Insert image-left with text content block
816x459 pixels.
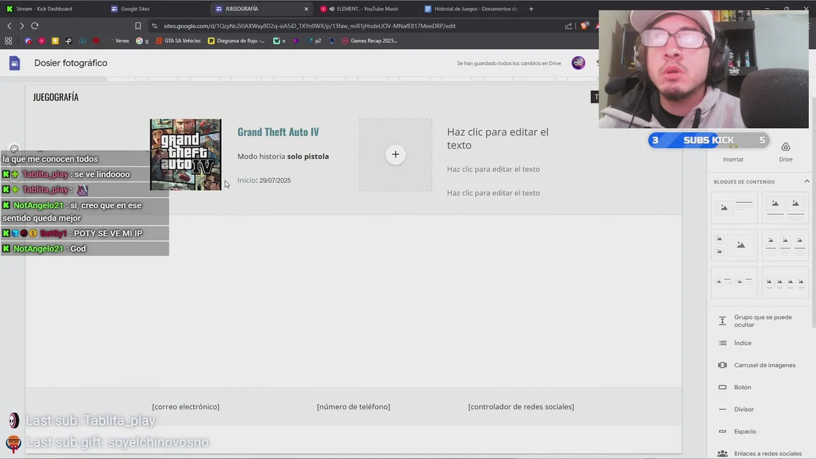734,208
